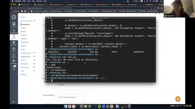
Task: Click the orange floating help button
Action: [x=178, y=99]
